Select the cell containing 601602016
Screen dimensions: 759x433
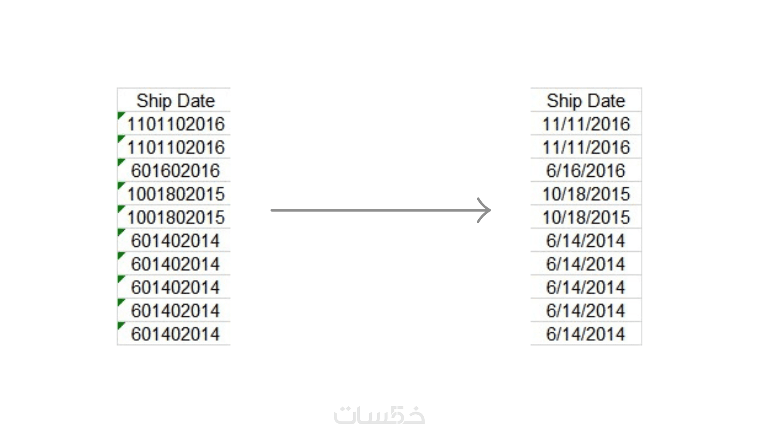click(x=174, y=170)
